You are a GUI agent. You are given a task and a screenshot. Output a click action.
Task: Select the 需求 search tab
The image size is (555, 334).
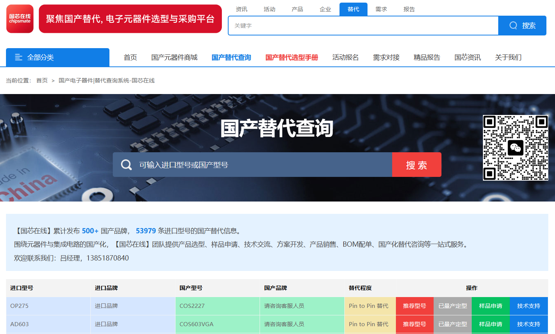[381, 9]
